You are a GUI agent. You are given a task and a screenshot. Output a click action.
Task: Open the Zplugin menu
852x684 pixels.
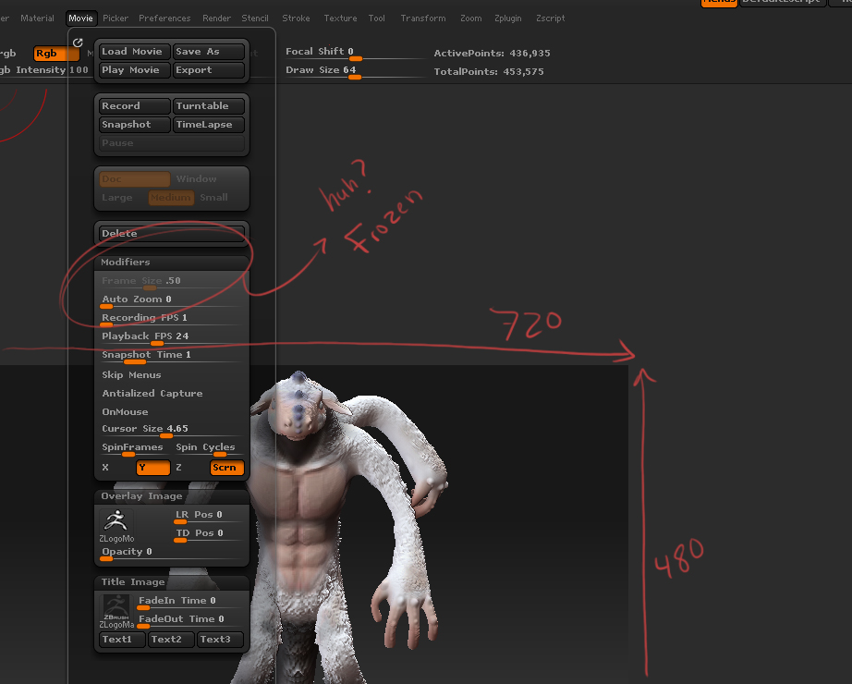pos(507,18)
